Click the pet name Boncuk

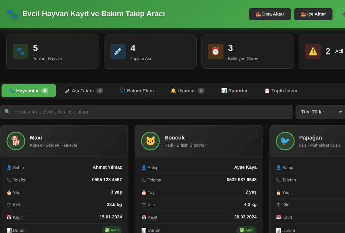click(x=175, y=138)
